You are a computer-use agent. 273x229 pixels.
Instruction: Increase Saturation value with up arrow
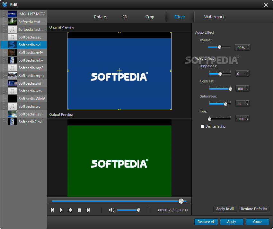click(247, 102)
